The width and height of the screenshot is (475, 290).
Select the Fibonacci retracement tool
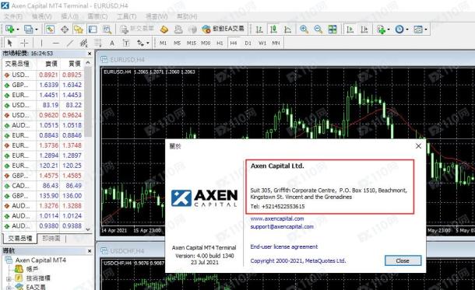[x=98, y=43]
